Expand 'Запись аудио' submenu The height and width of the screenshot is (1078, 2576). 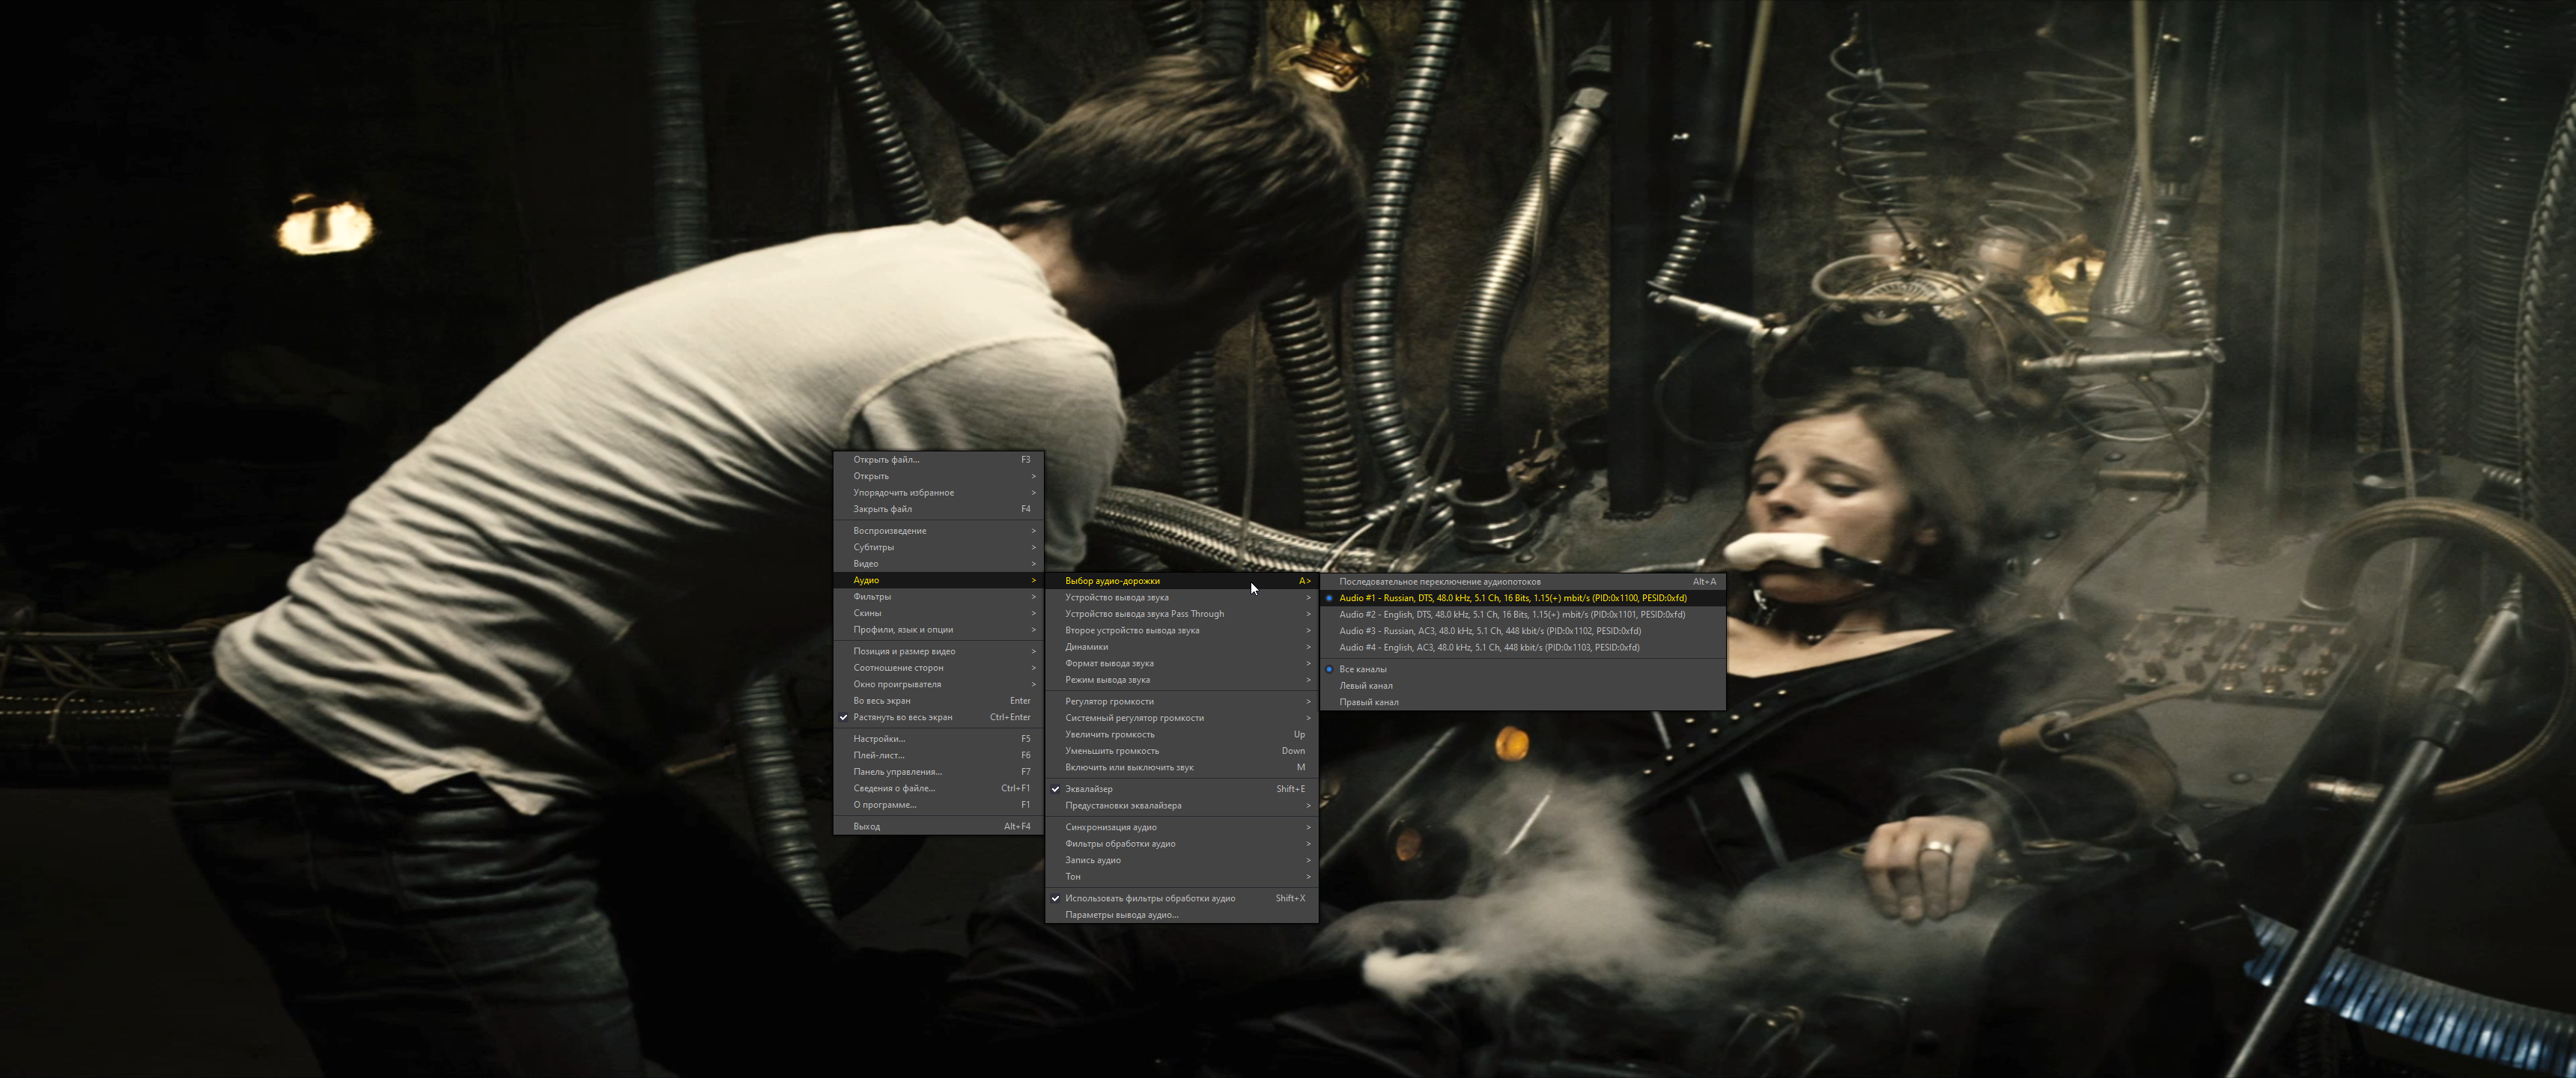click(x=1181, y=860)
